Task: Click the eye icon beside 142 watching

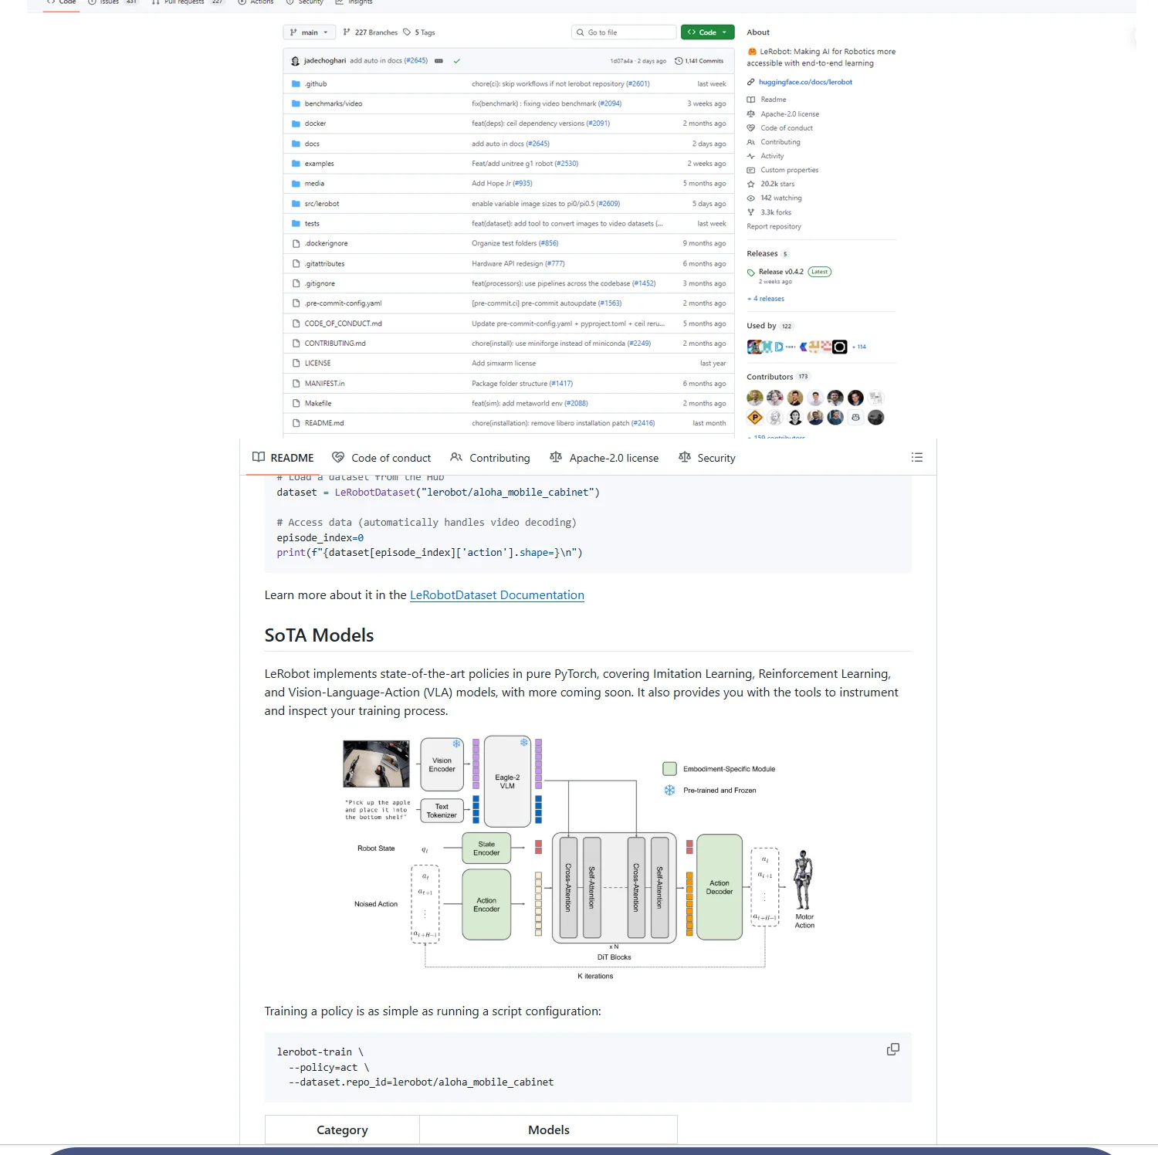Action: pos(750,198)
